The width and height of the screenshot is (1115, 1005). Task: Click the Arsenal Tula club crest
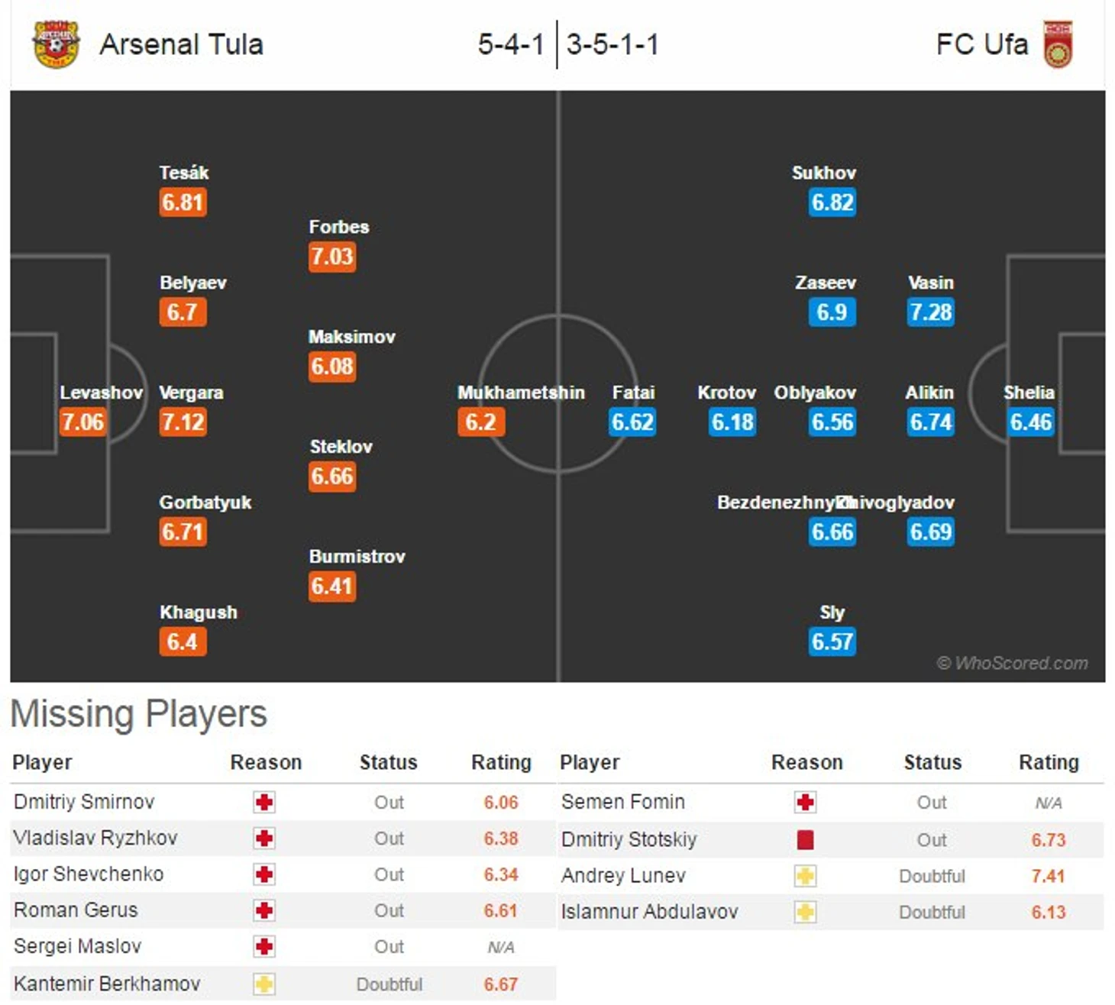tap(56, 44)
